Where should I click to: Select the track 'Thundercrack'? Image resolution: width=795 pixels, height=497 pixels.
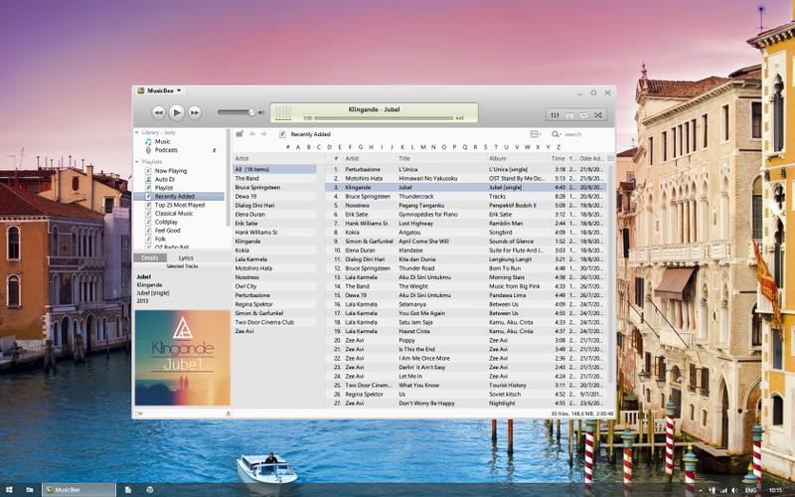465,196
